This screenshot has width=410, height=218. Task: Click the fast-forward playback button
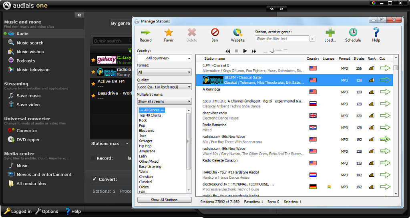(x=253, y=51)
